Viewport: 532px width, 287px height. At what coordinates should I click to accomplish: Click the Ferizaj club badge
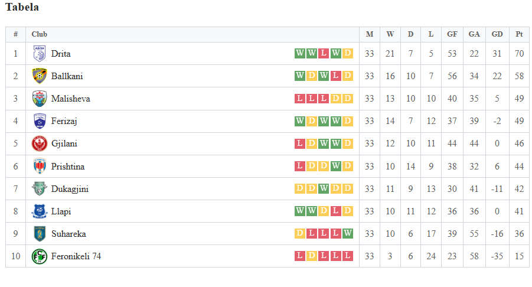coord(40,121)
